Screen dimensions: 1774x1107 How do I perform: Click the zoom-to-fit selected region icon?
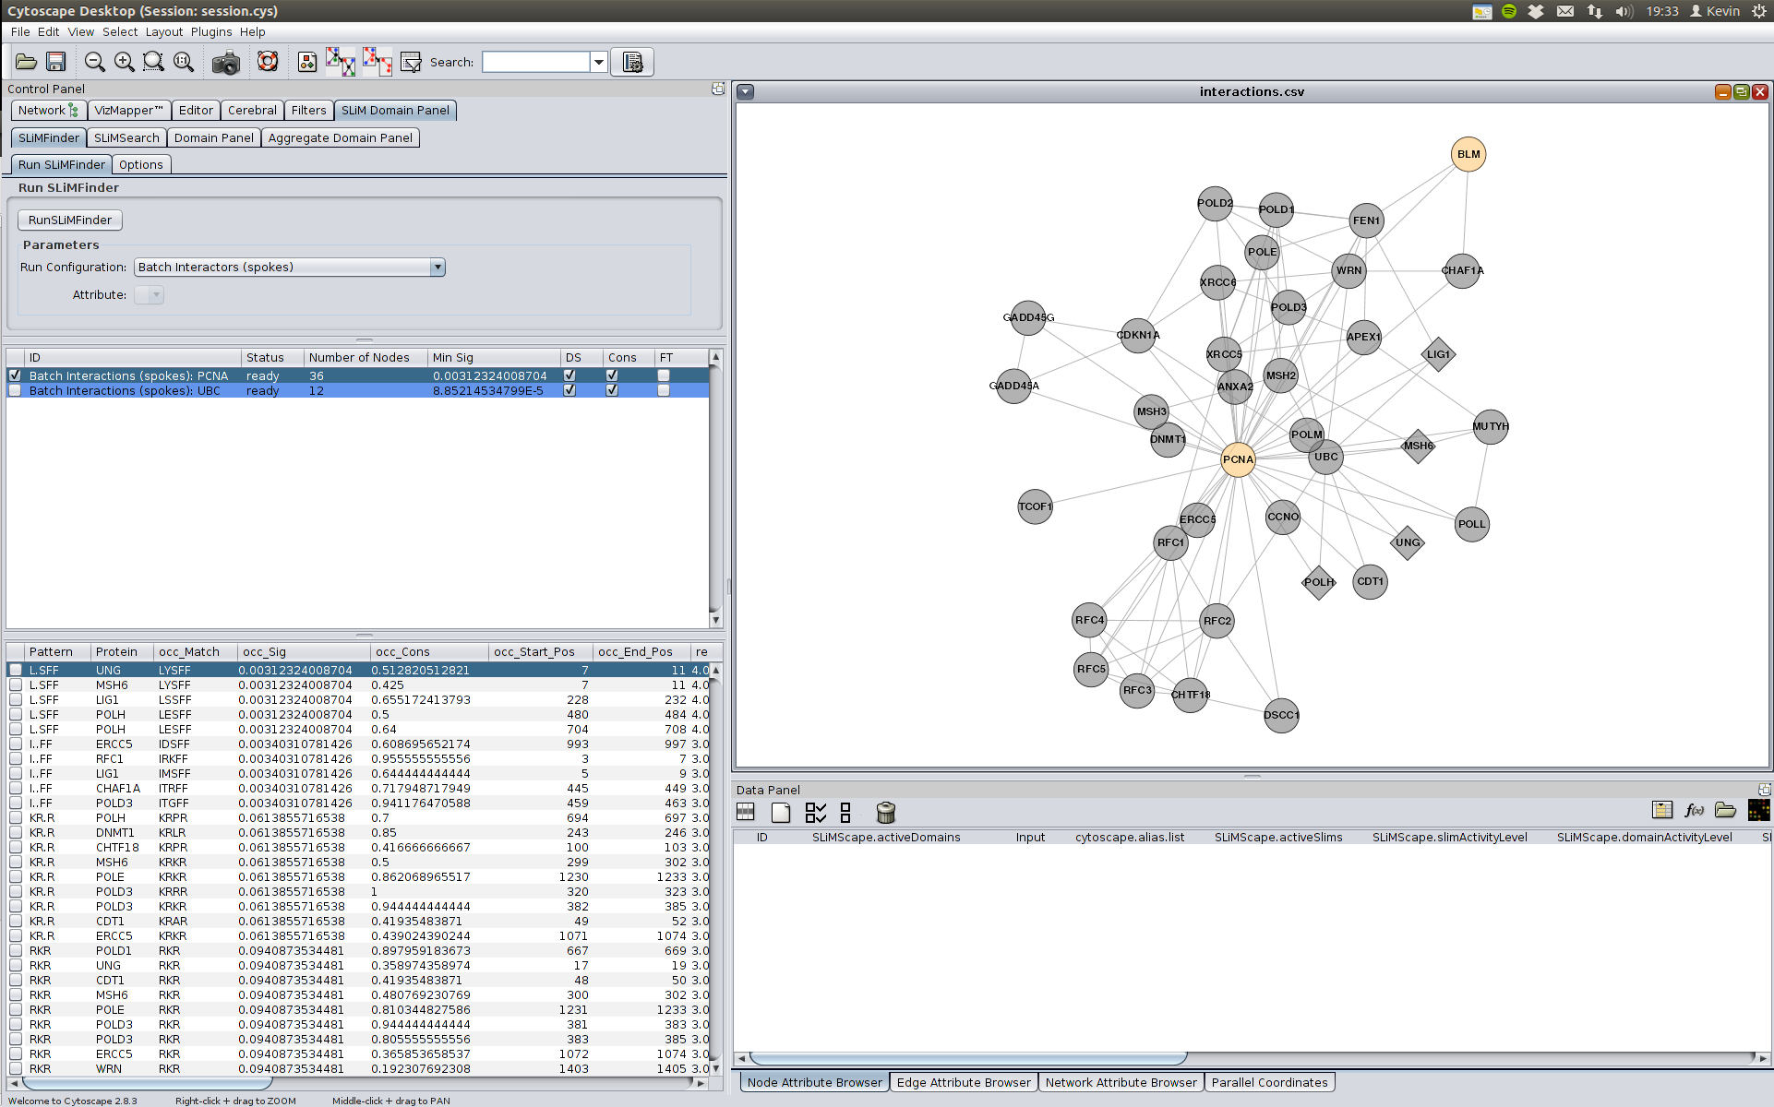pyautogui.click(x=153, y=62)
